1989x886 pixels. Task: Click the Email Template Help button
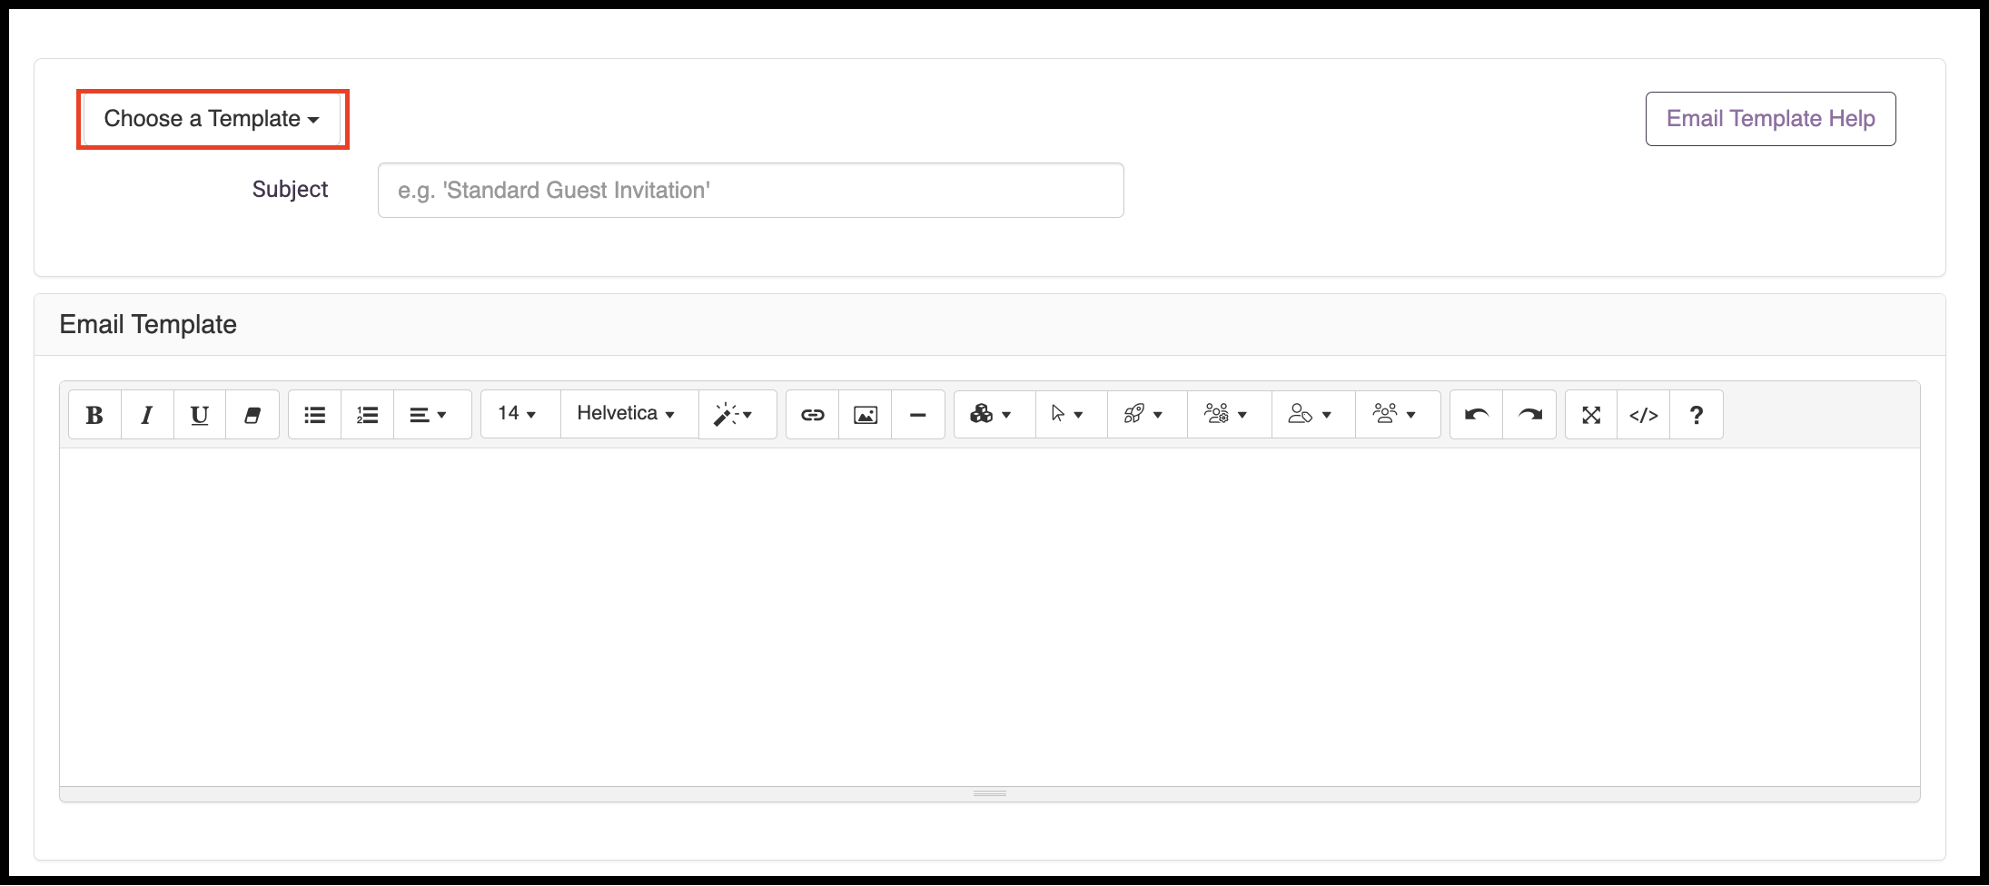[x=1770, y=119]
